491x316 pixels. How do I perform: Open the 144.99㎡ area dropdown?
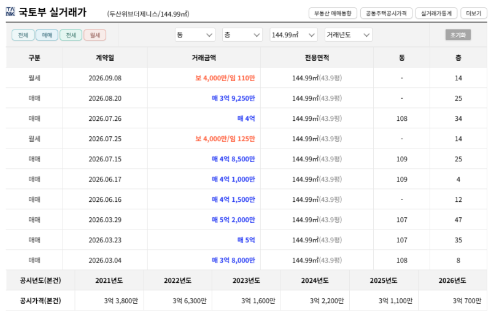point(293,35)
